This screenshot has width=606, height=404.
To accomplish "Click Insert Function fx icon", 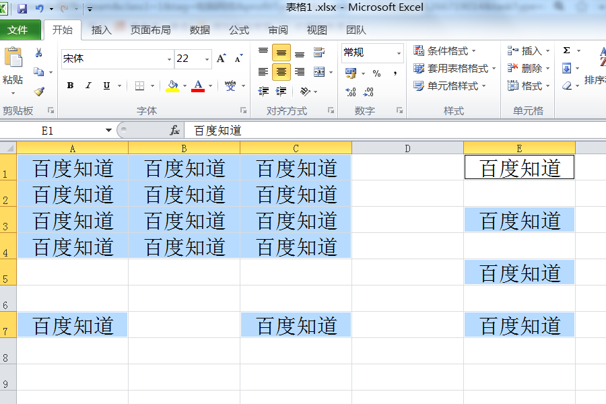I will [174, 130].
